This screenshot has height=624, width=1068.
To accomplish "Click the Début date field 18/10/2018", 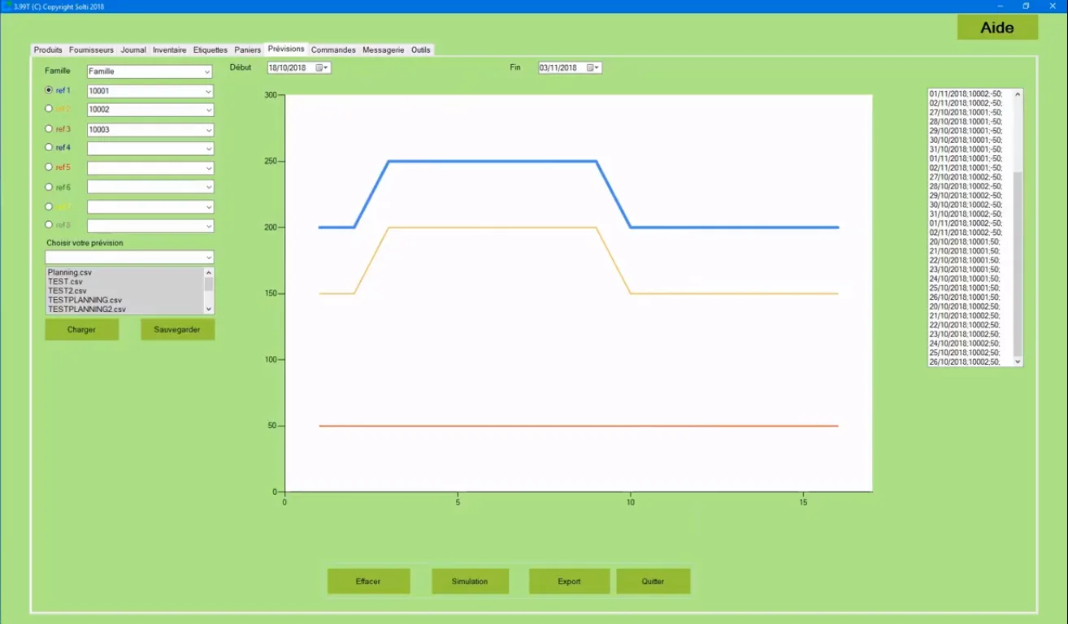I will point(299,67).
